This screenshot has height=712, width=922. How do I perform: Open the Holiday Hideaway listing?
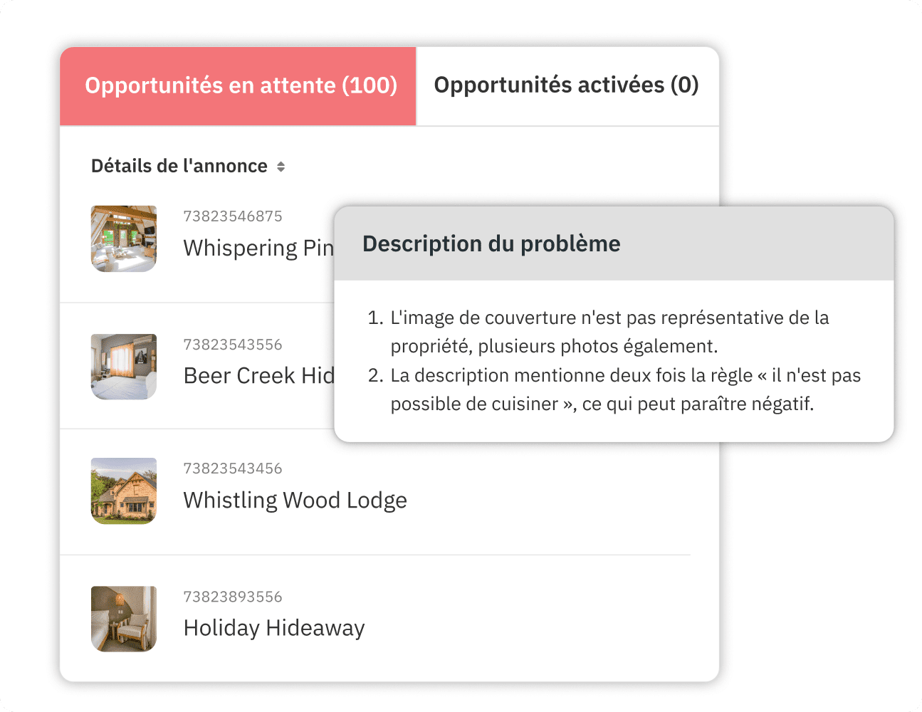coord(274,628)
